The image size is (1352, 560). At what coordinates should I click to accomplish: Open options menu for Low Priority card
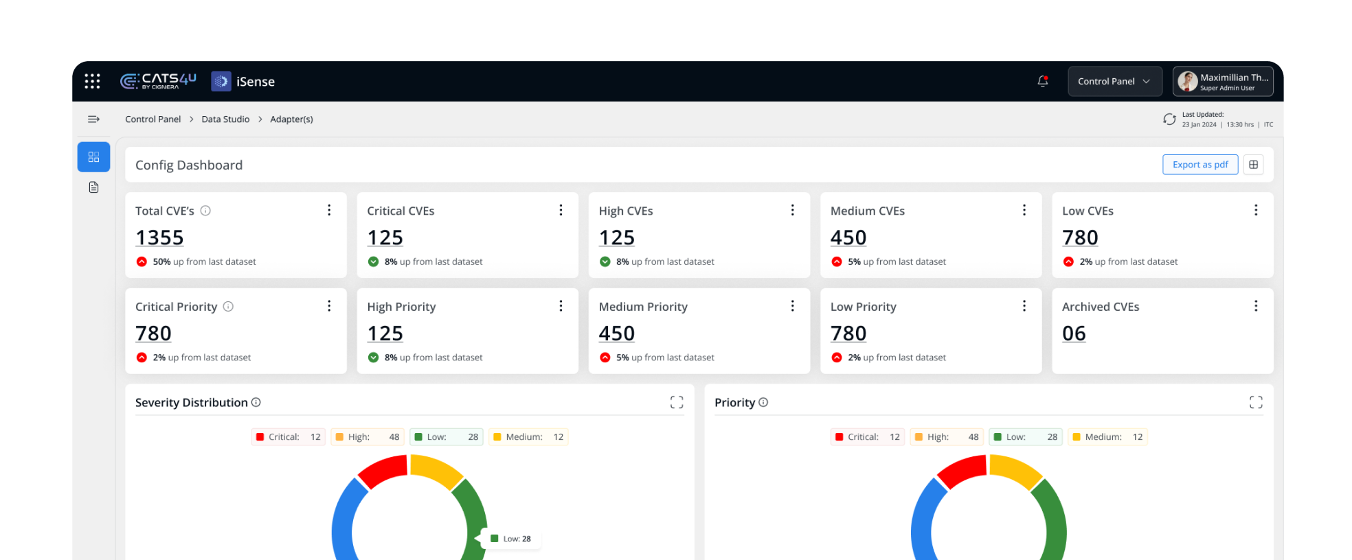tap(1024, 306)
